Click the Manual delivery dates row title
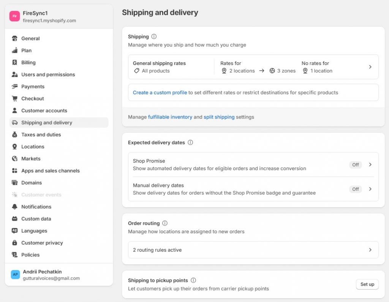 pos(158,185)
